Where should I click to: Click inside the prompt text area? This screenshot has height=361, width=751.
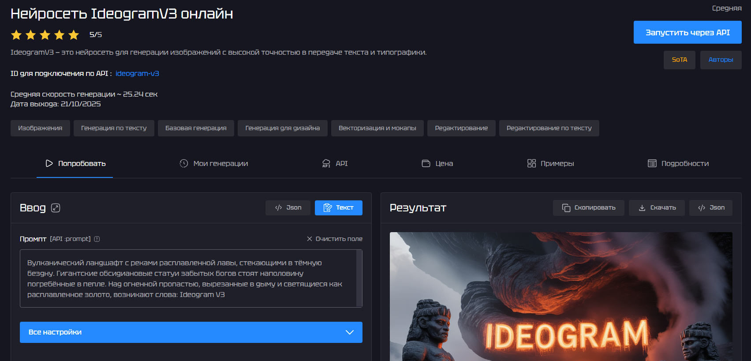click(187, 278)
